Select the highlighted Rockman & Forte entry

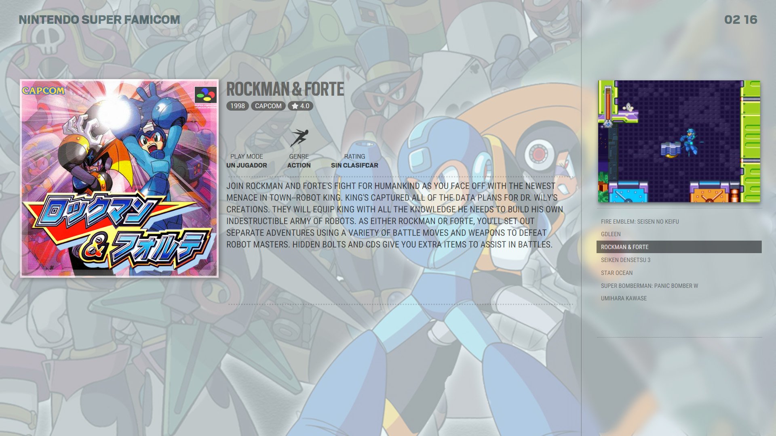[679, 247]
